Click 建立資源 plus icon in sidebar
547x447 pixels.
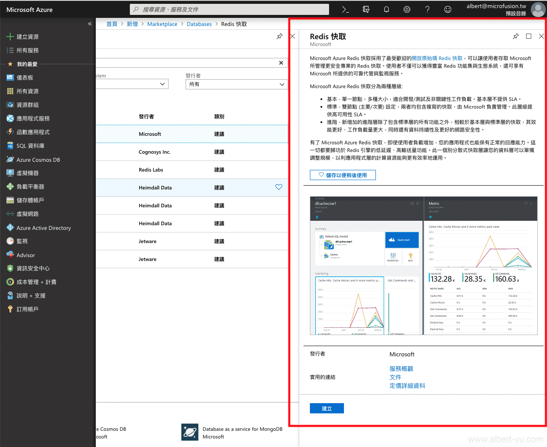pyautogui.click(x=10, y=37)
